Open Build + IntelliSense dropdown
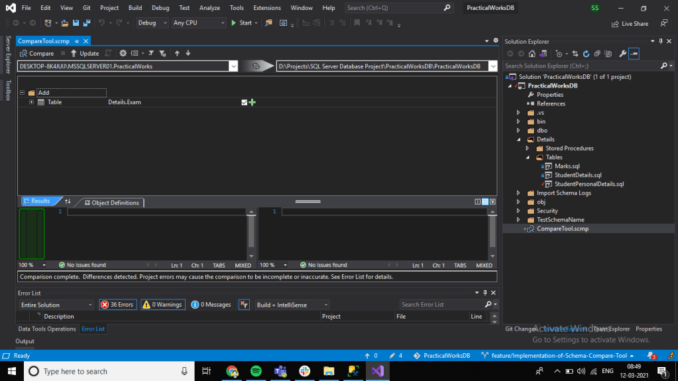The image size is (678, 381). tap(292, 305)
